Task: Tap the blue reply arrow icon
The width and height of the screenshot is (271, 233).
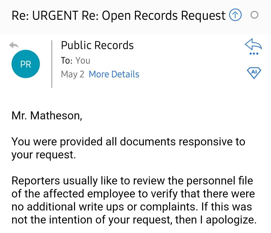Action: tap(253, 44)
